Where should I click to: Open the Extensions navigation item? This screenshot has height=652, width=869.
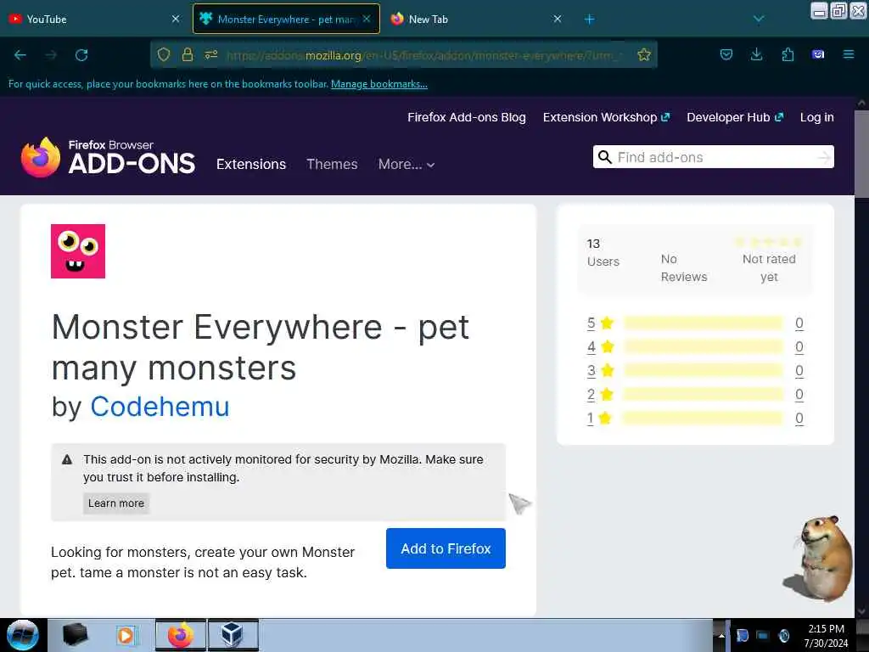coord(251,164)
